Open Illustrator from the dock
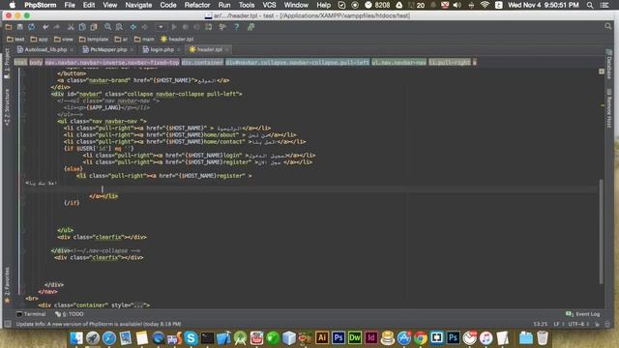This screenshot has width=619, height=348. pos(322,337)
